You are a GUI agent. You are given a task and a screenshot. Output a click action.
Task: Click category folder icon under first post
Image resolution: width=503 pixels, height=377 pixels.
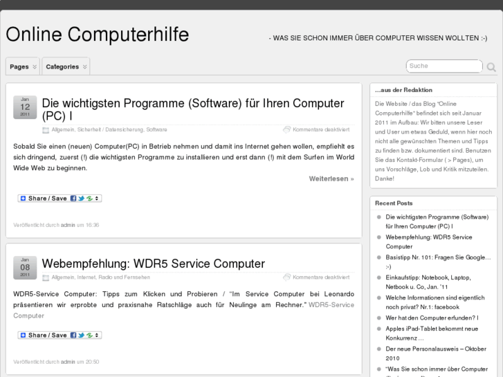tap(46, 129)
